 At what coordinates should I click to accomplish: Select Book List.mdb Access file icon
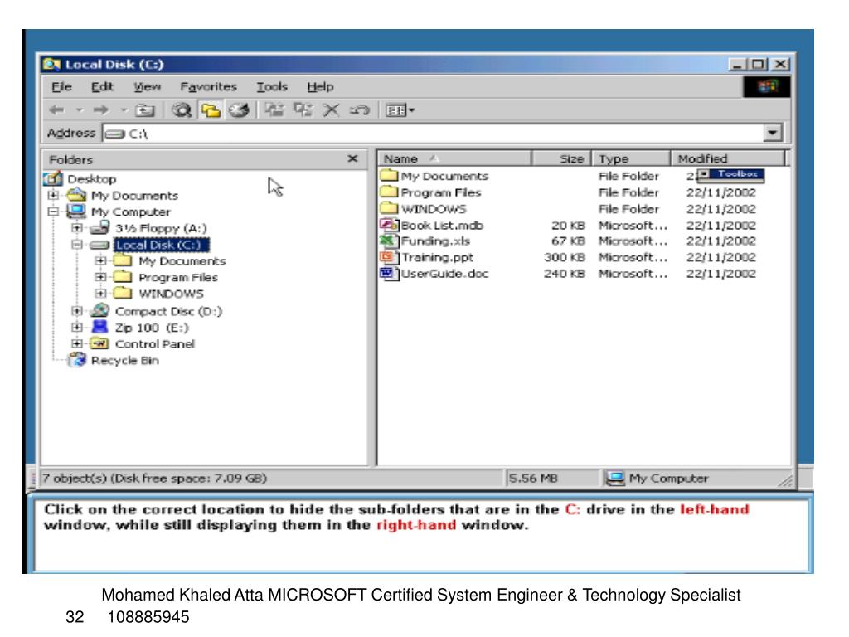coord(389,224)
